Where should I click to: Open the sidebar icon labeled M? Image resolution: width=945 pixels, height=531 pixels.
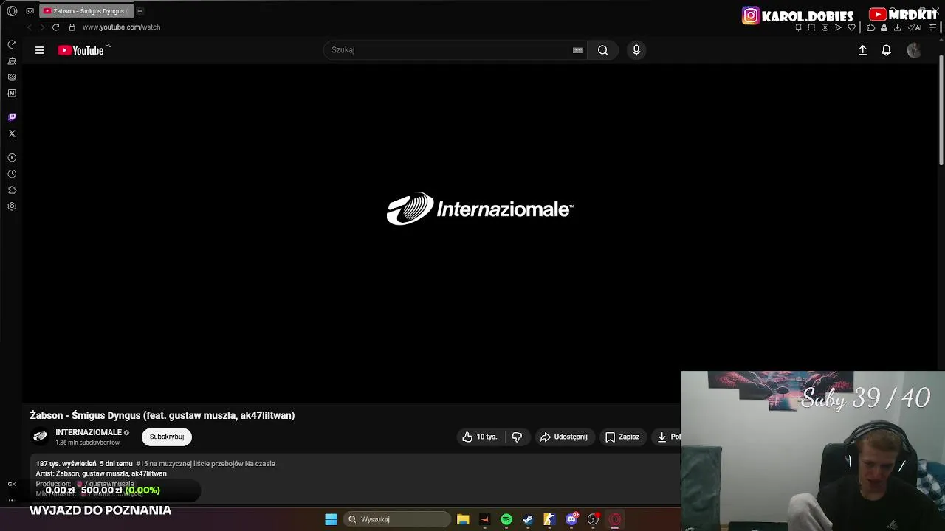(x=12, y=93)
